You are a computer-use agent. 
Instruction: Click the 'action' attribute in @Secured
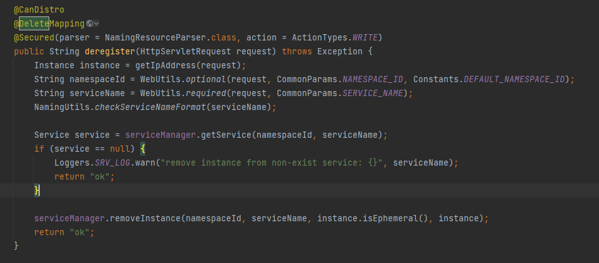[262, 38]
